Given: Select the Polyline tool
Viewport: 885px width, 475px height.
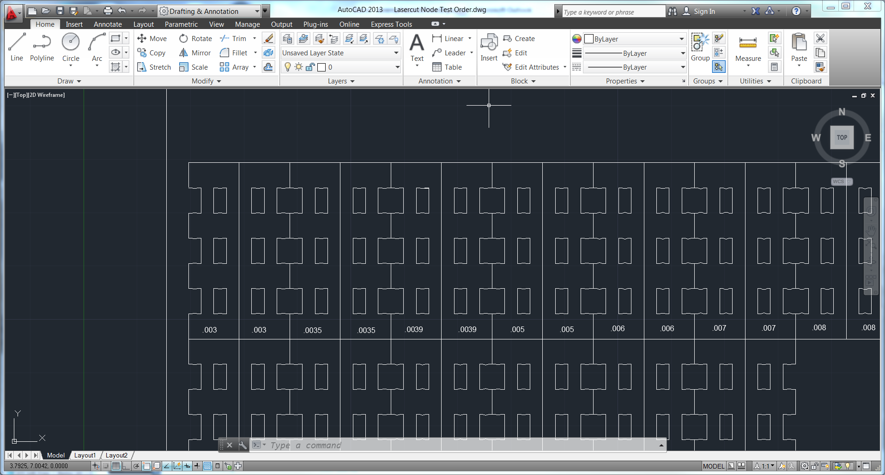Looking at the screenshot, I should (x=42, y=47).
